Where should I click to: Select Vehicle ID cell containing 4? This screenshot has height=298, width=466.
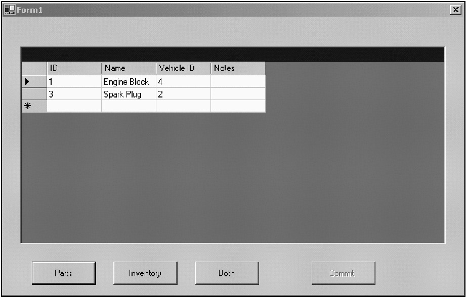[x=183, y=81]
